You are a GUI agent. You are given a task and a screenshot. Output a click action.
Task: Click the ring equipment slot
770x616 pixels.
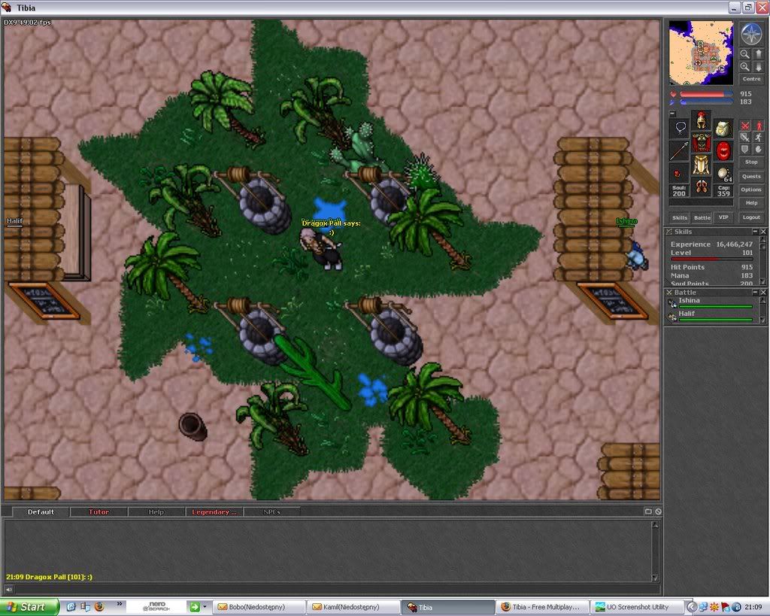[x=680, y=173]
